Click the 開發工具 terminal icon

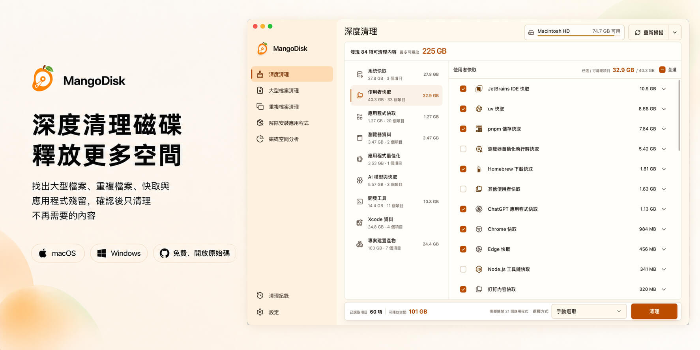click(x=359, y=202)
